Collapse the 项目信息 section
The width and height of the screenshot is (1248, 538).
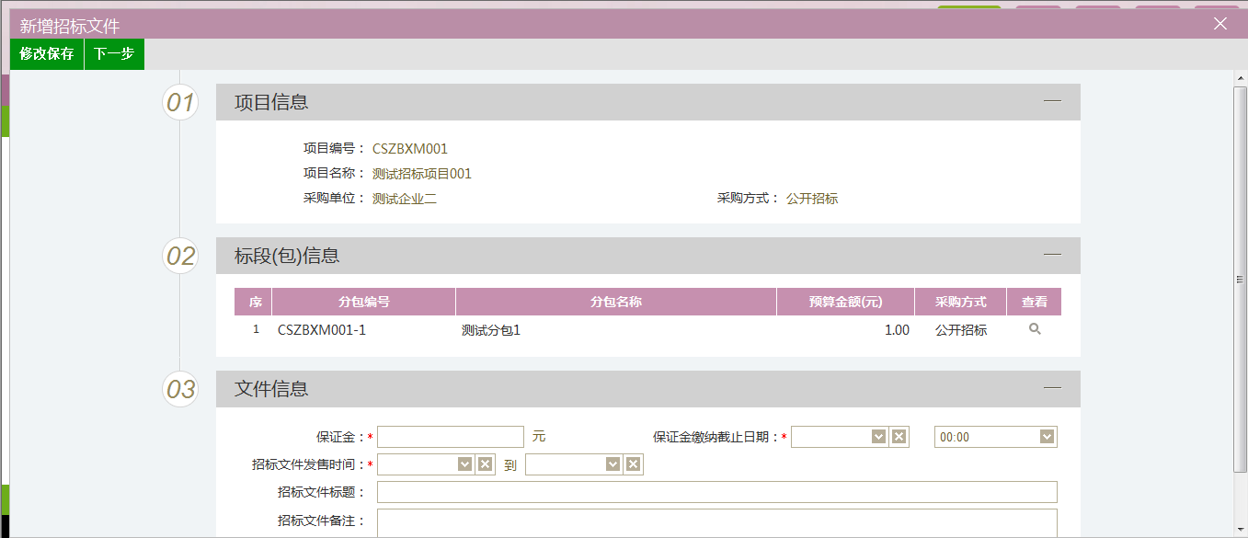1052,101
